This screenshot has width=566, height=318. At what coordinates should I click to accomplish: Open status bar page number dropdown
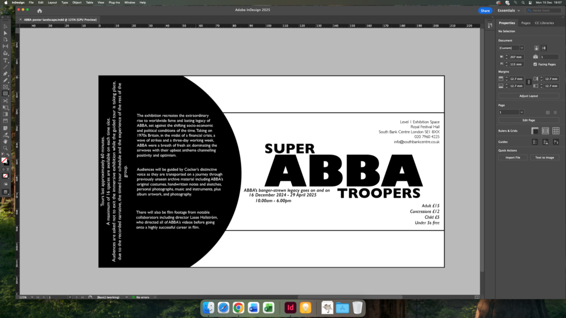70,298
